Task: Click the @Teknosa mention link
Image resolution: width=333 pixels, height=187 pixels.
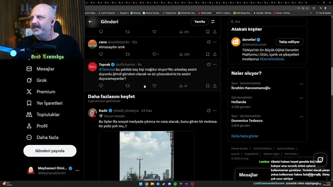Action: tap(107, 70)
